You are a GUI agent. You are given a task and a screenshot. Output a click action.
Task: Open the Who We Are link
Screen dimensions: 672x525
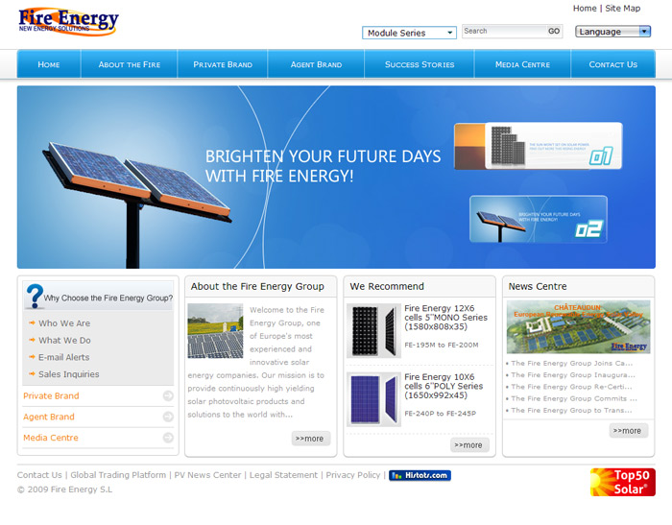[x=64, y=323]
